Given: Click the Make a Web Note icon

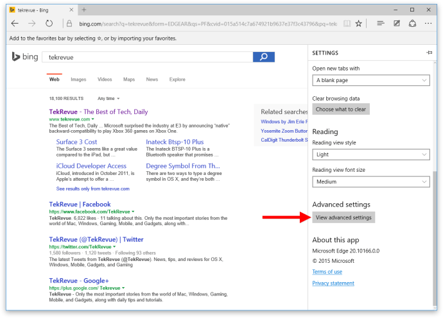Looking at the screenshot, I should [x=397, y=23].
